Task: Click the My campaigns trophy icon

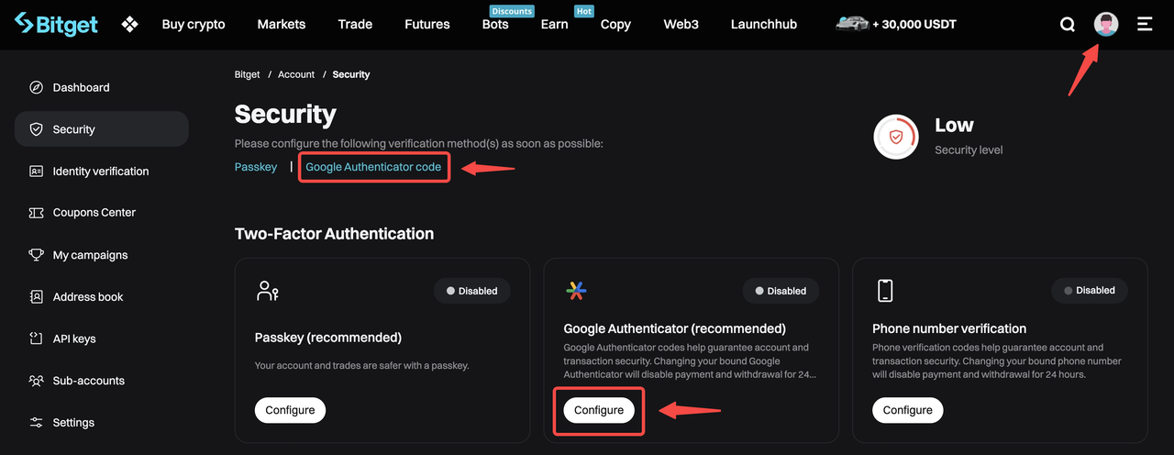Action: [x=37, y=255]
